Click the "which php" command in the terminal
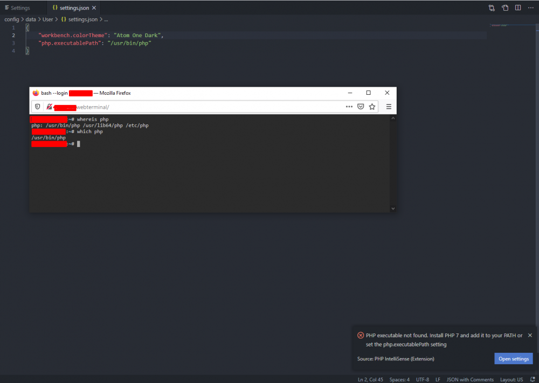Screen dimensions: 539x383 (89, 131)
